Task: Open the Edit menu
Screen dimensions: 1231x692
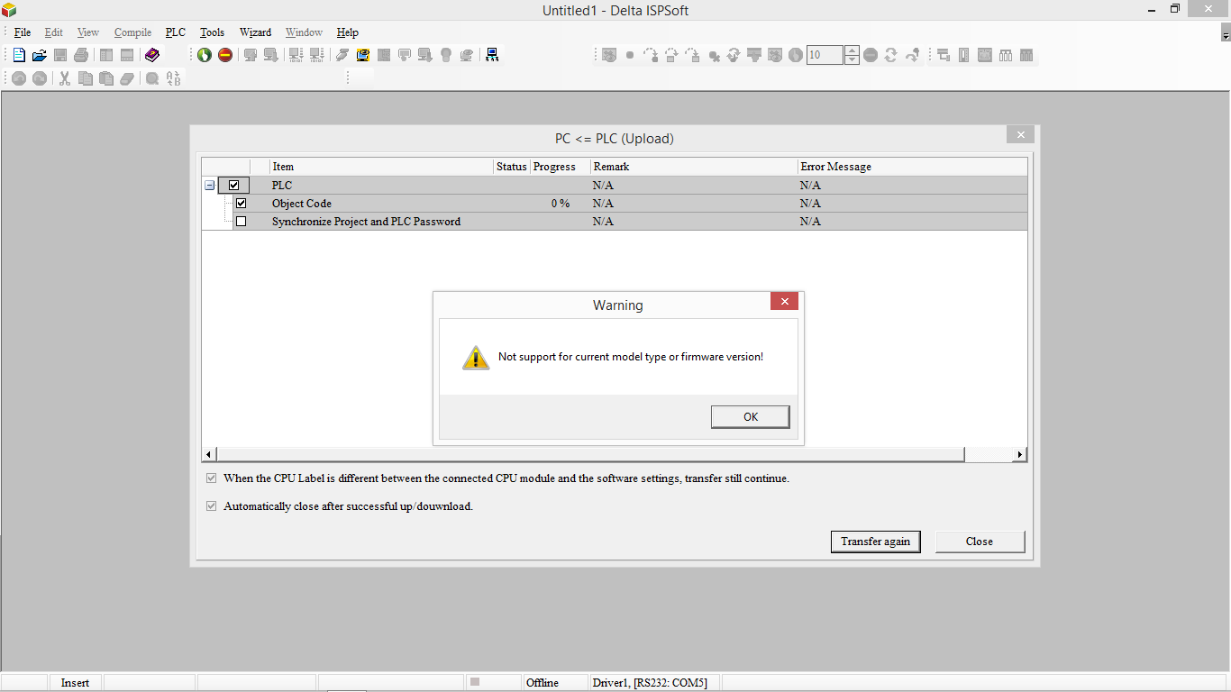Action: pyautogui.click(x=54, y=32)
